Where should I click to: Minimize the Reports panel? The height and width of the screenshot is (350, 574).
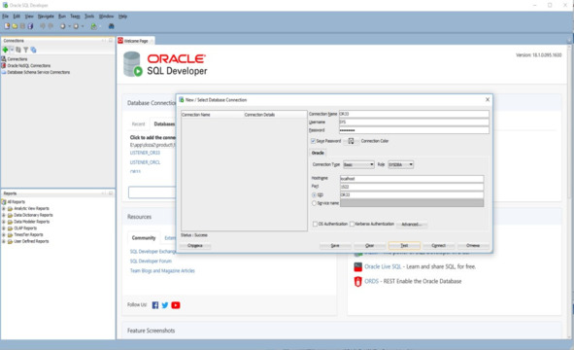click(x=104, y=193)
